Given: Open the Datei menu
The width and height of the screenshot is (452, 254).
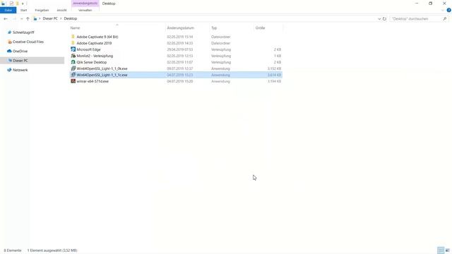Looking at the screenshot, I should [x=8, y=10].
